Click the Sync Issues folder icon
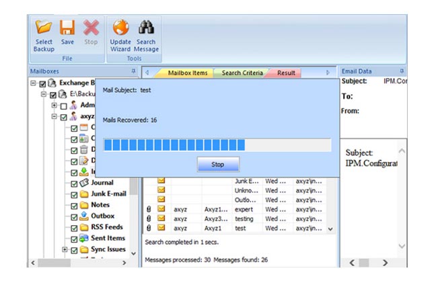This screenshot has width=434, height=283. [84, 249]
